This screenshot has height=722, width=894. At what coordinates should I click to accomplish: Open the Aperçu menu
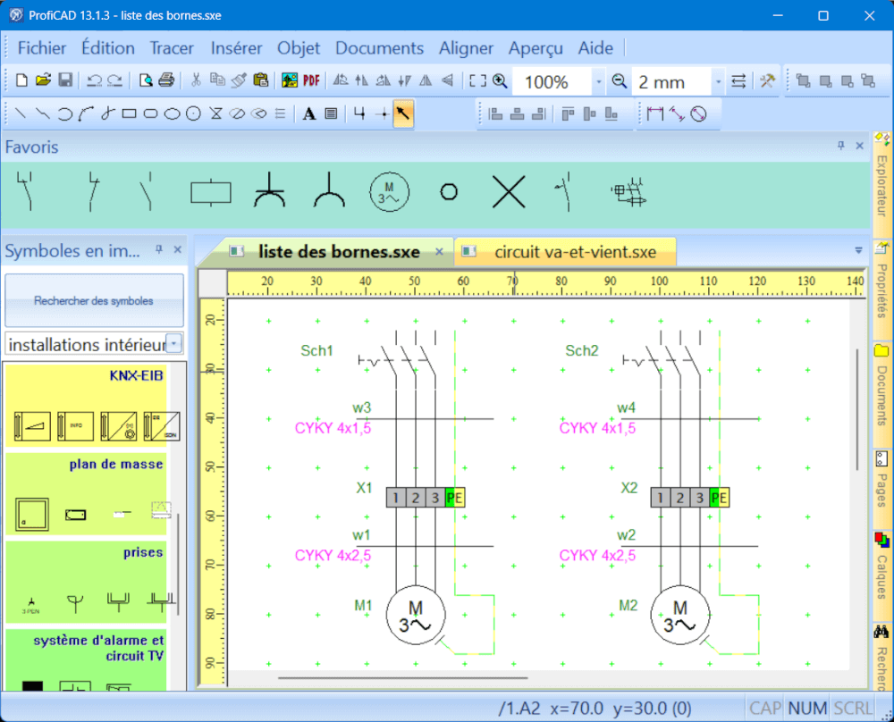[536, 48]
